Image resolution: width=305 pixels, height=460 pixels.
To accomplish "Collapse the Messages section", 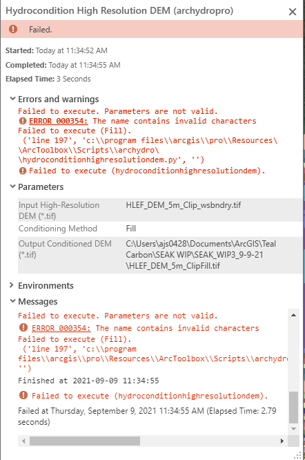I will [x=12, y=301].
